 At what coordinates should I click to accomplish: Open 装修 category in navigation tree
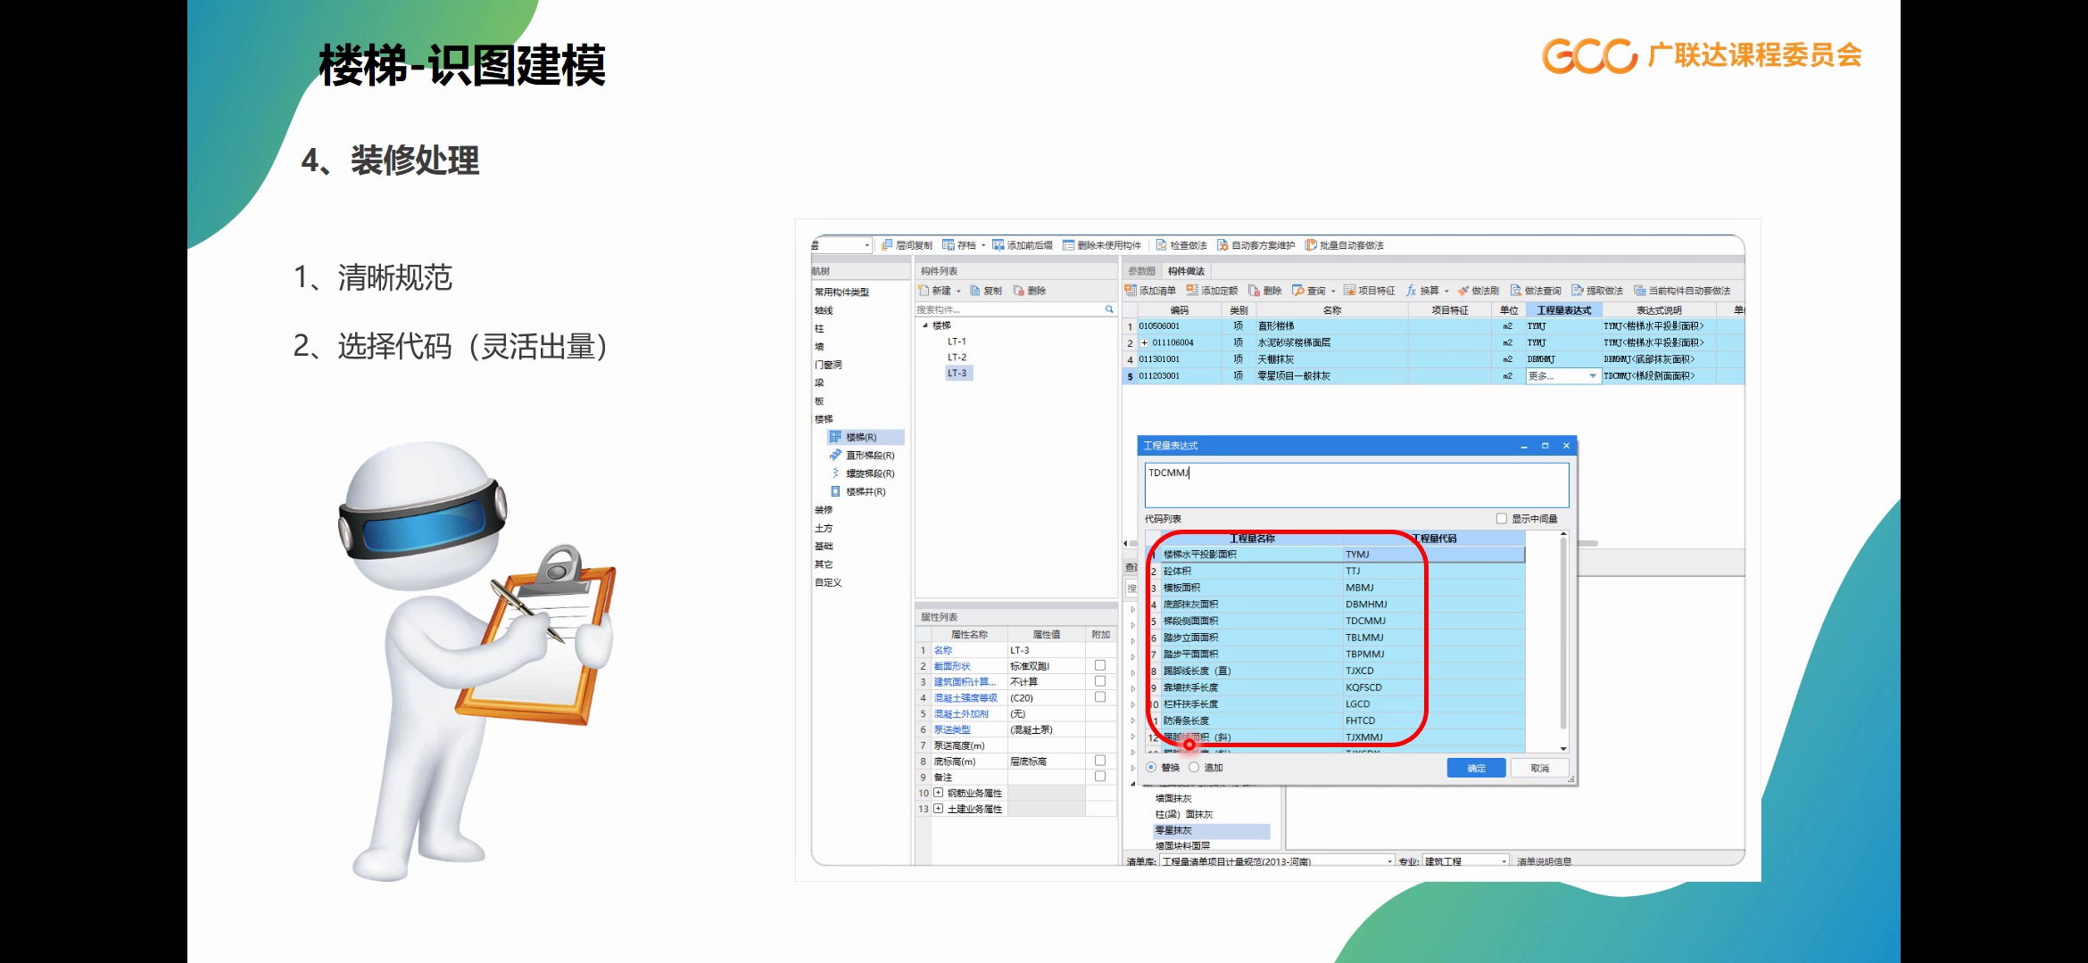tap(823, 510)
